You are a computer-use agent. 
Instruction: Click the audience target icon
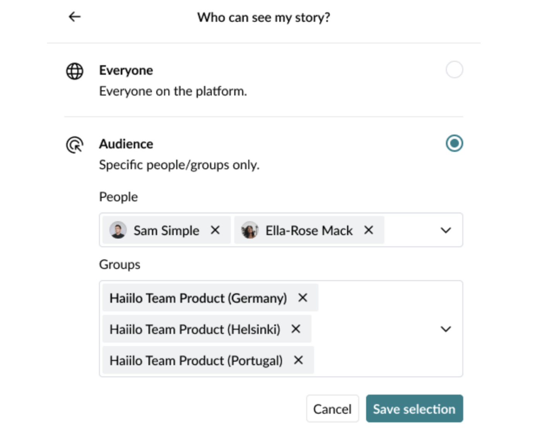75,145
